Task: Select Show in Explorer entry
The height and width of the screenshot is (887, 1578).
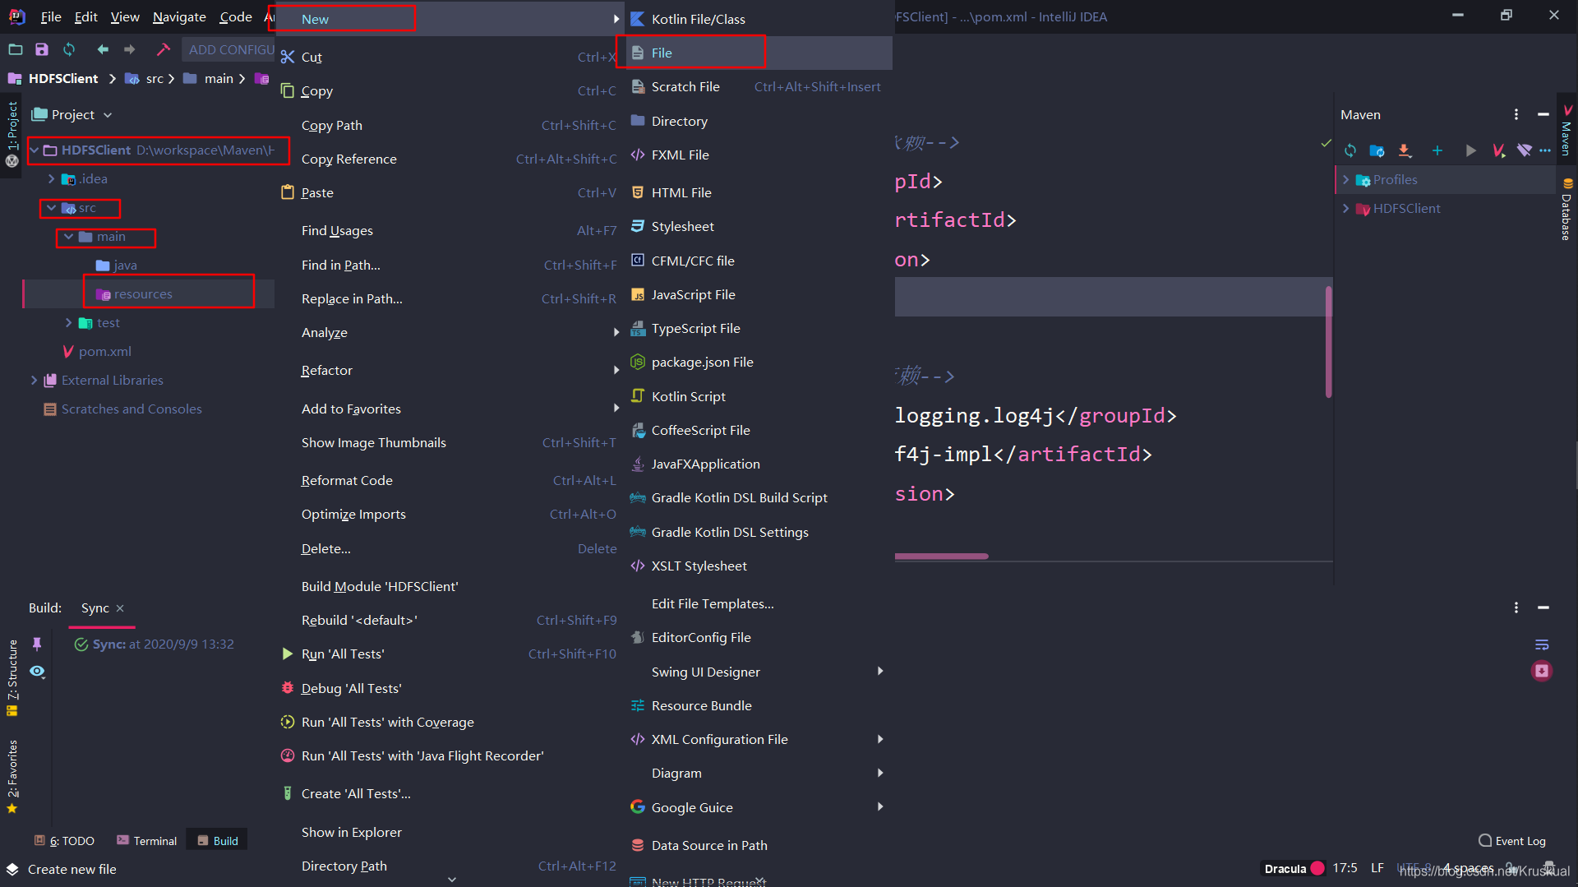Action: pos(449,832)
